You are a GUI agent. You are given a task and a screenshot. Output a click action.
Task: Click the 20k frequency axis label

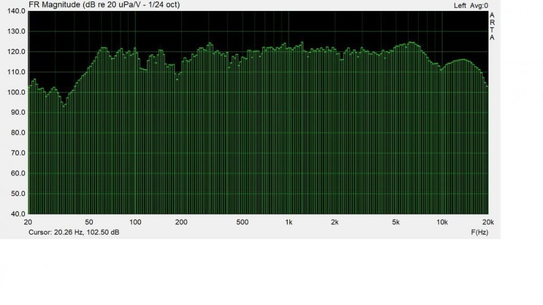tap(488, 222)
